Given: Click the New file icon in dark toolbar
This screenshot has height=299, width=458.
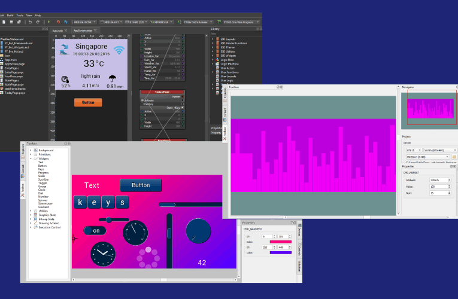Looking at the screenshot, I should point(4,22).
